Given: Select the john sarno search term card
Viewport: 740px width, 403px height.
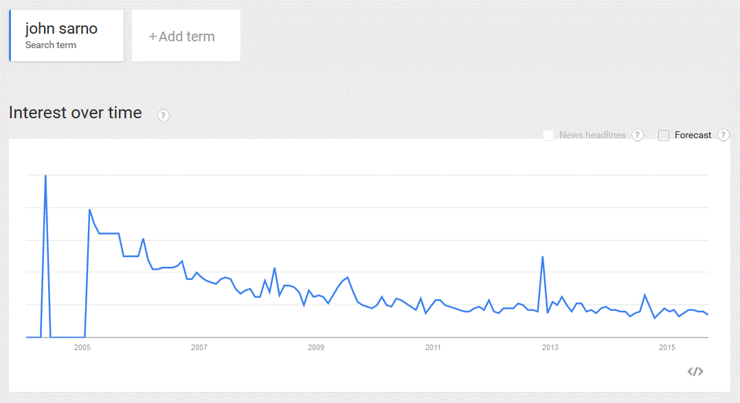Looking at the screenshot, I should 67,36.
